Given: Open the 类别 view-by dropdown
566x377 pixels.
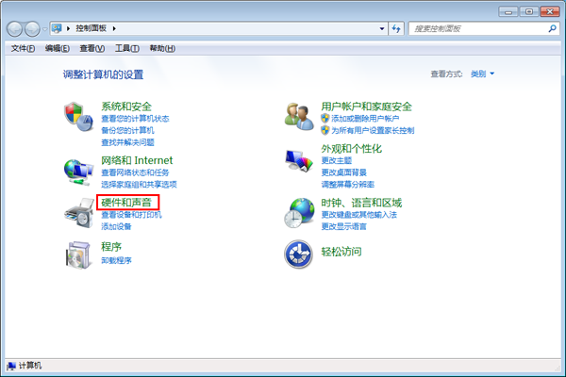Looking at the screenshot, I should click(481, 74).
